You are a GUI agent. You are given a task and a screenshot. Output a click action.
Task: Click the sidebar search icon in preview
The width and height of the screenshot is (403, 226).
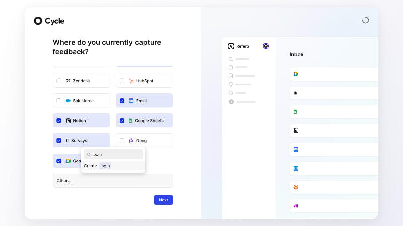pyautogui.click(x=231, y=59)
